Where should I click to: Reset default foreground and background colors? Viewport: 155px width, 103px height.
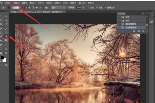point(1,61)
